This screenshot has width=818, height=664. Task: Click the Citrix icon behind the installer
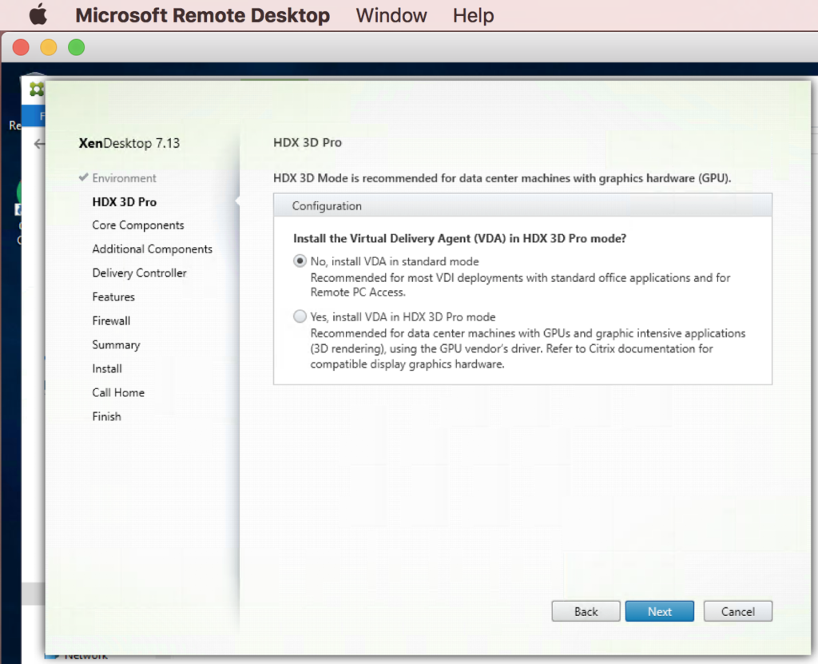click(x=37, y=89)
